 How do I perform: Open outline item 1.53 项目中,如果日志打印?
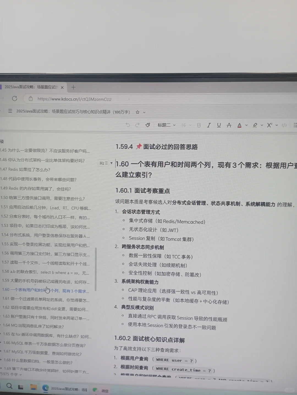pos(45,226)
